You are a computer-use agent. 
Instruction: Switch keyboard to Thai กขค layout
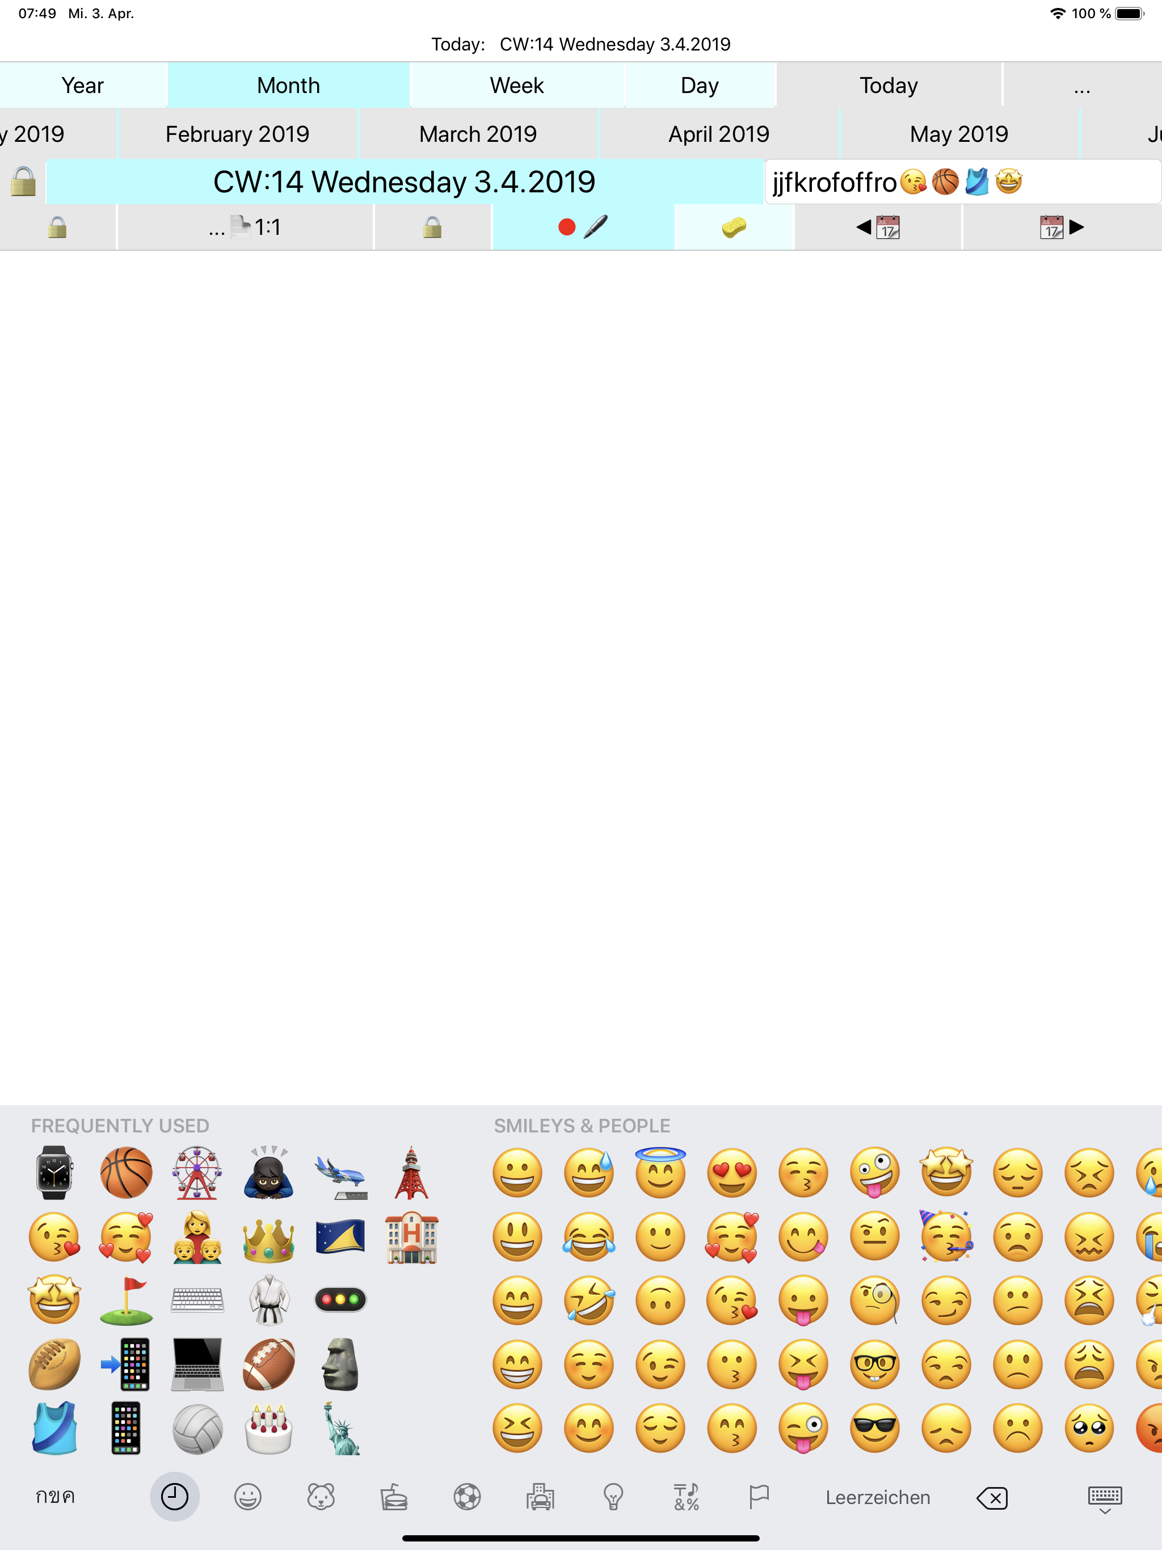56,1497
